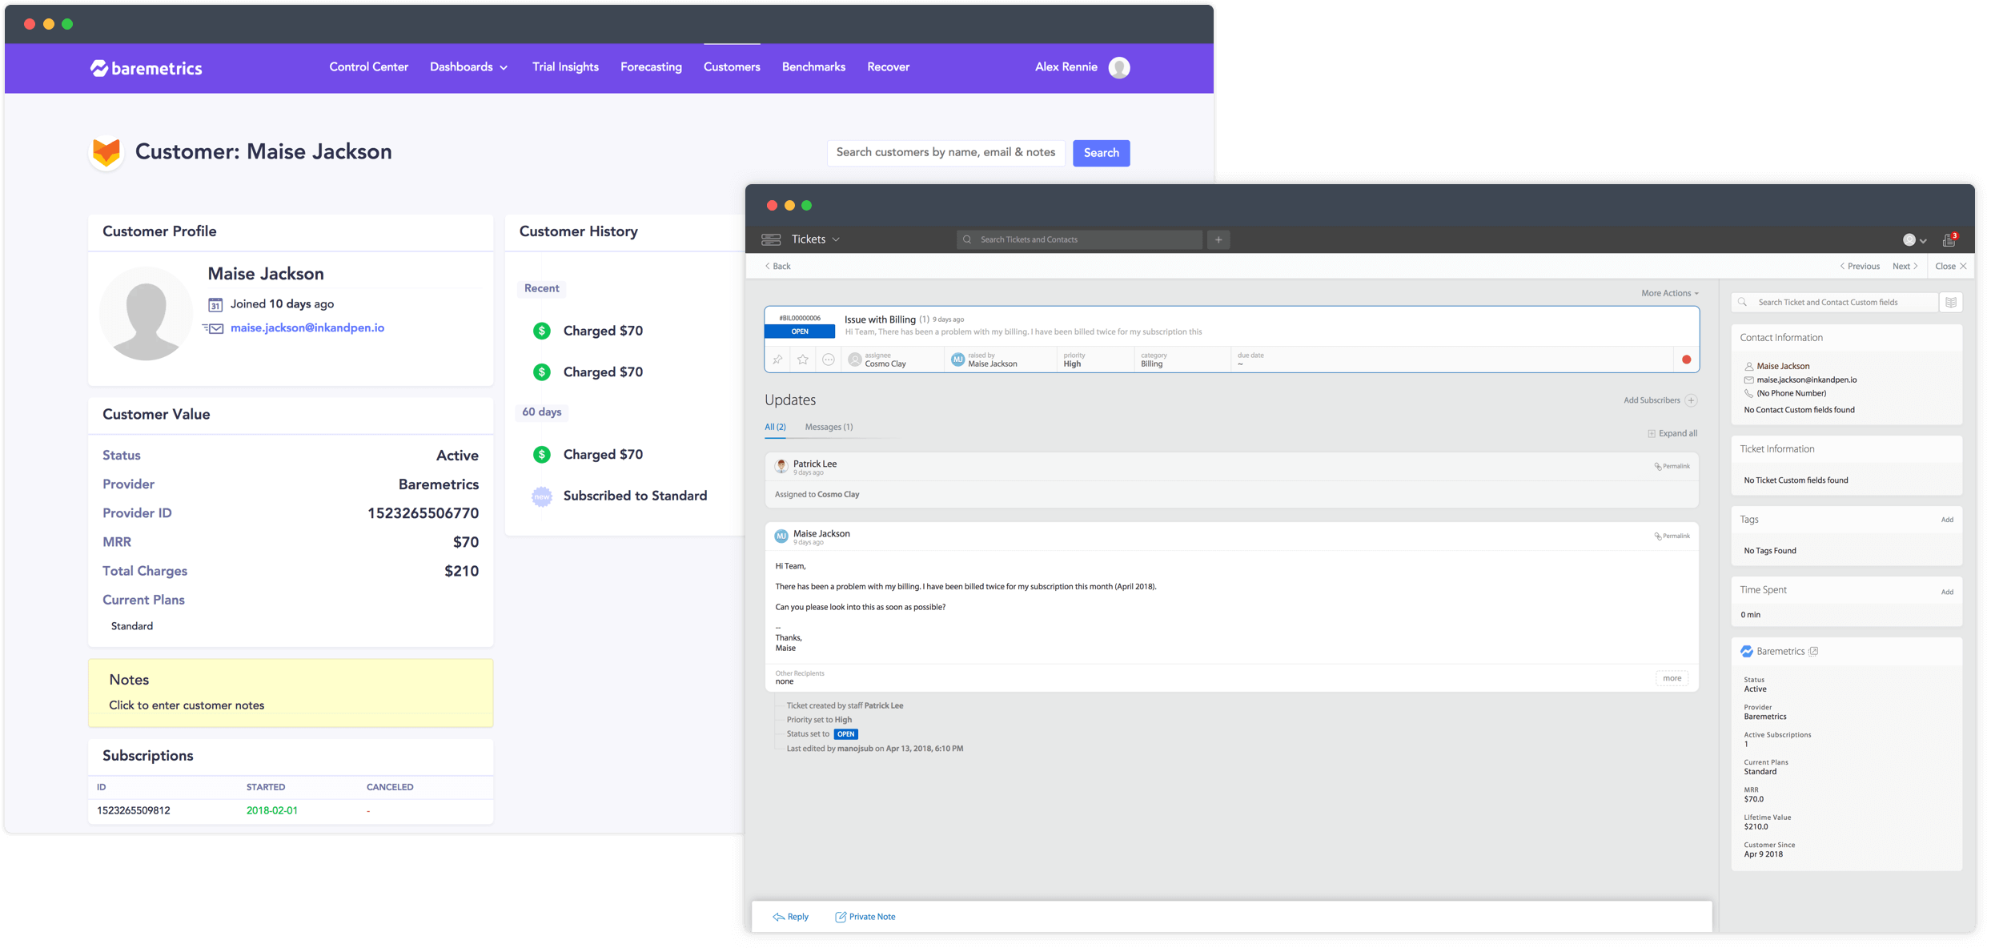Click the Baremetrics logo in header
The width and height of the screenshot is (1991, 948).
point(146,68)
